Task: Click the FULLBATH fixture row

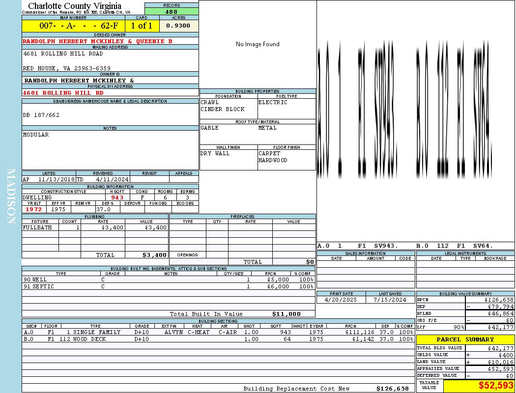Action: pyautogui.click(x=95, y=227)
